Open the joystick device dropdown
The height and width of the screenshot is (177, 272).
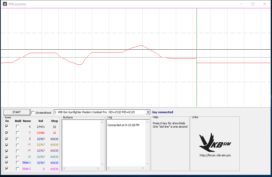pos(148,112)
